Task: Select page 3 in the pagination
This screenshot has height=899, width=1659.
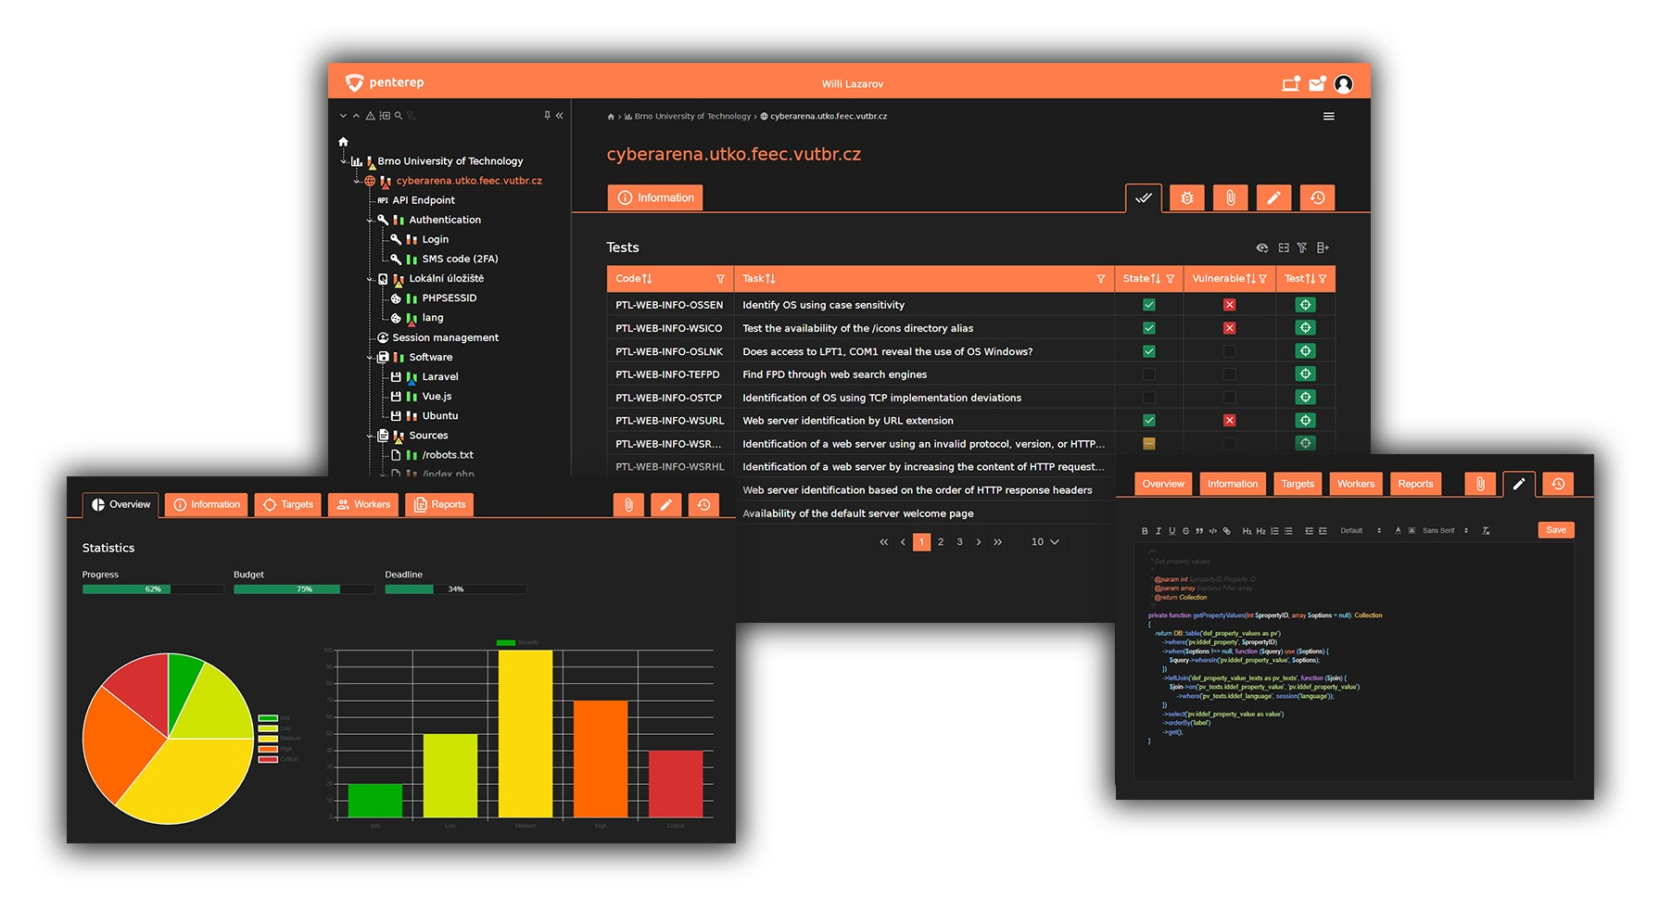Action: 959,541
